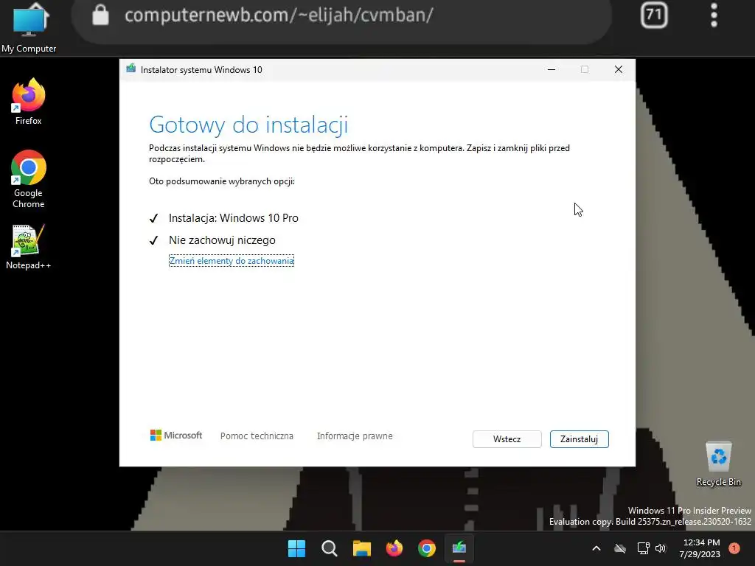This screenshot has width=755, height=566.
Task: Open Notepad++ desktop shortcut
Action: [x=29, y=247]
